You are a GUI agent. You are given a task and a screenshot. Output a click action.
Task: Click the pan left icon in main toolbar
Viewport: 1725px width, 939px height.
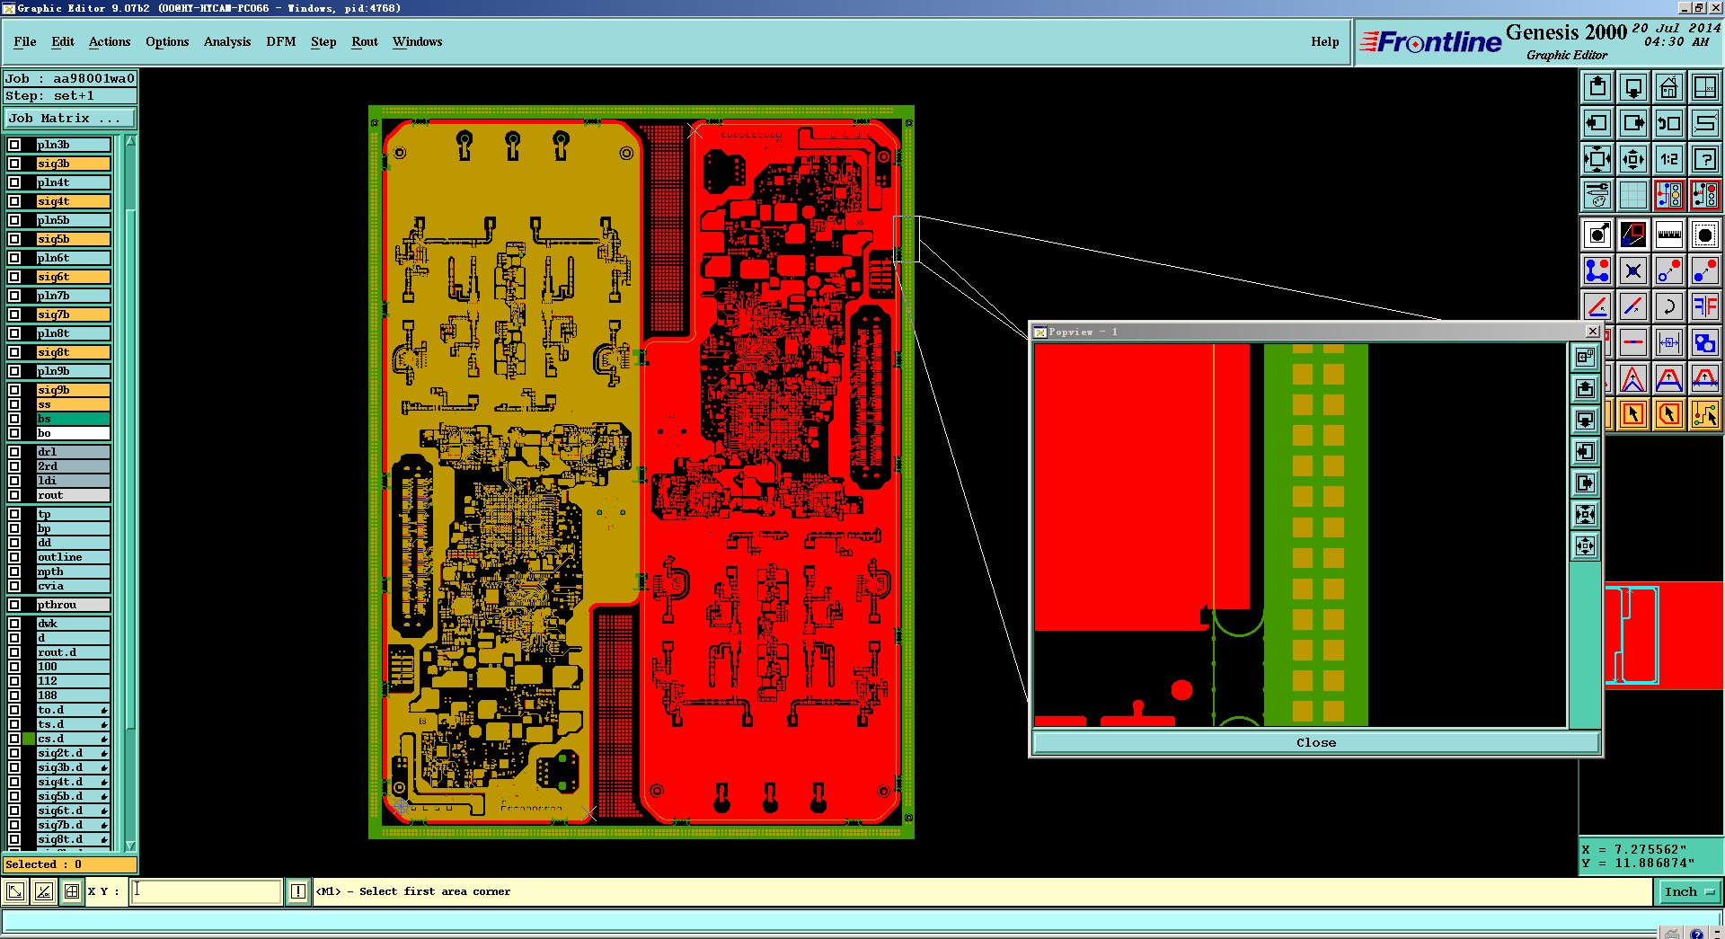[1597, 123]
